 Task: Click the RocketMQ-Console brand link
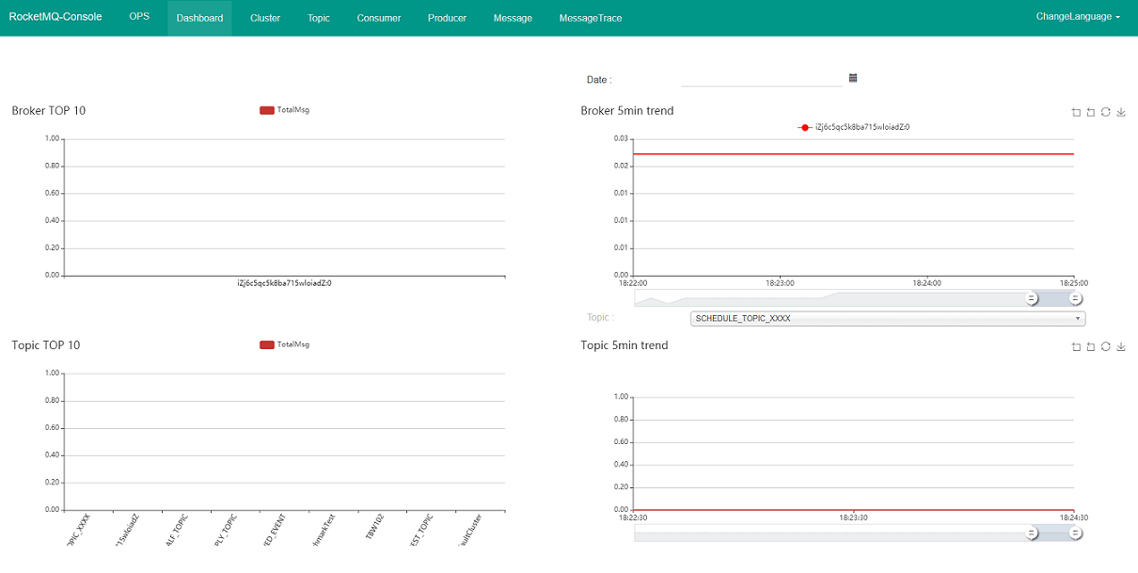[55, 17]
